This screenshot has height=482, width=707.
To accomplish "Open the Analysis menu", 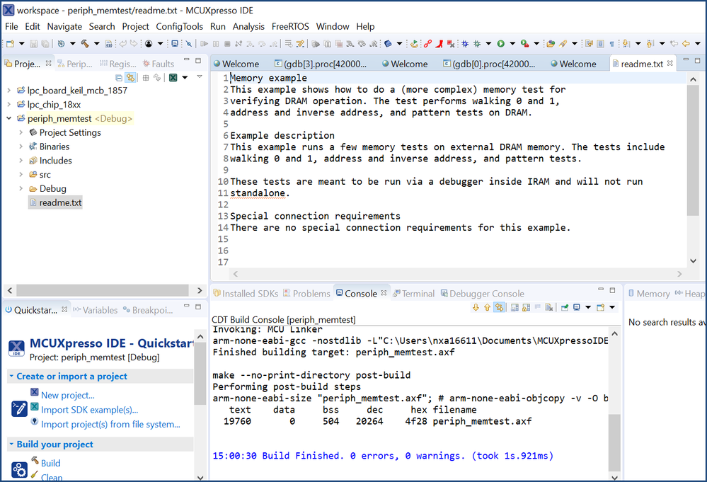I will click(248, 27).
